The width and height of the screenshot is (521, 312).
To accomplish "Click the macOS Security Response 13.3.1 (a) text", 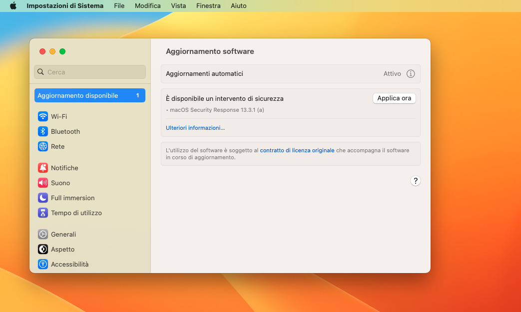I will [217, 110].
